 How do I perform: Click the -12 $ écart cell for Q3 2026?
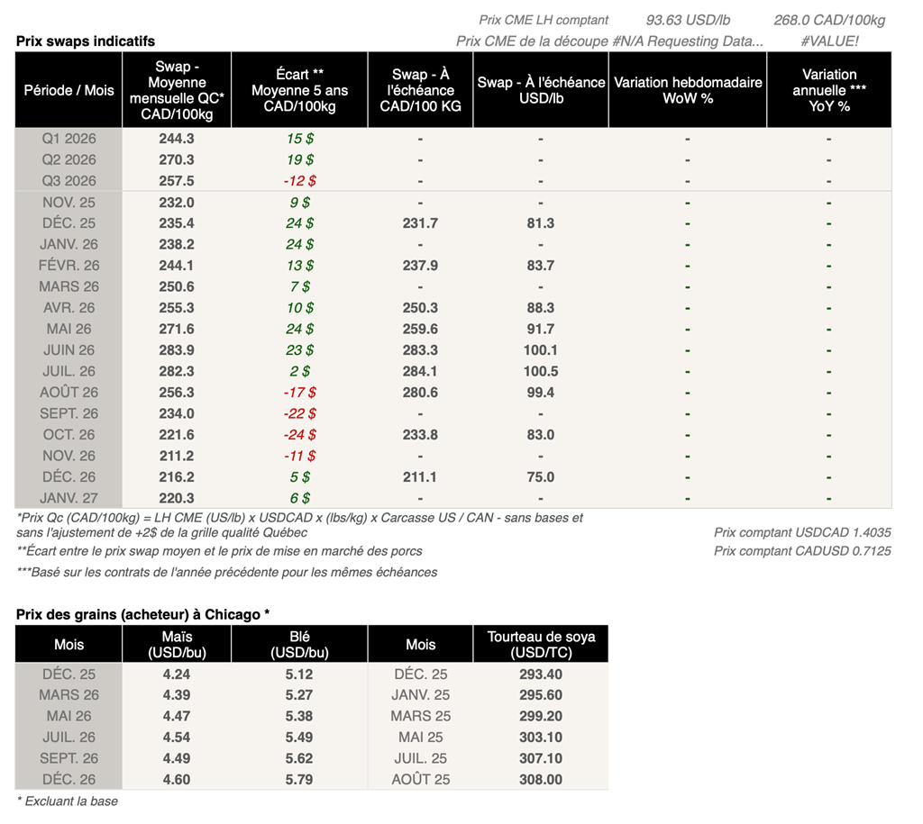pos(299,181)
